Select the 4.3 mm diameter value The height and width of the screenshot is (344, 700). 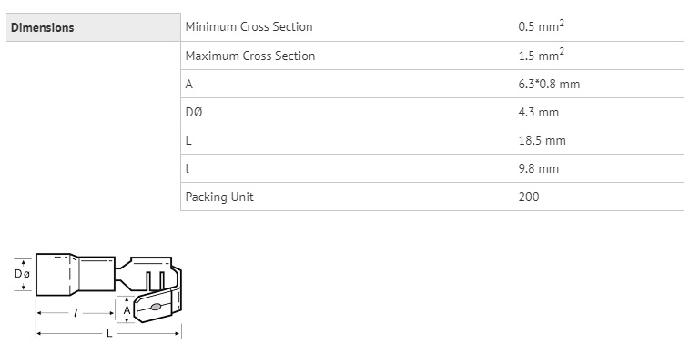[538, 112]
